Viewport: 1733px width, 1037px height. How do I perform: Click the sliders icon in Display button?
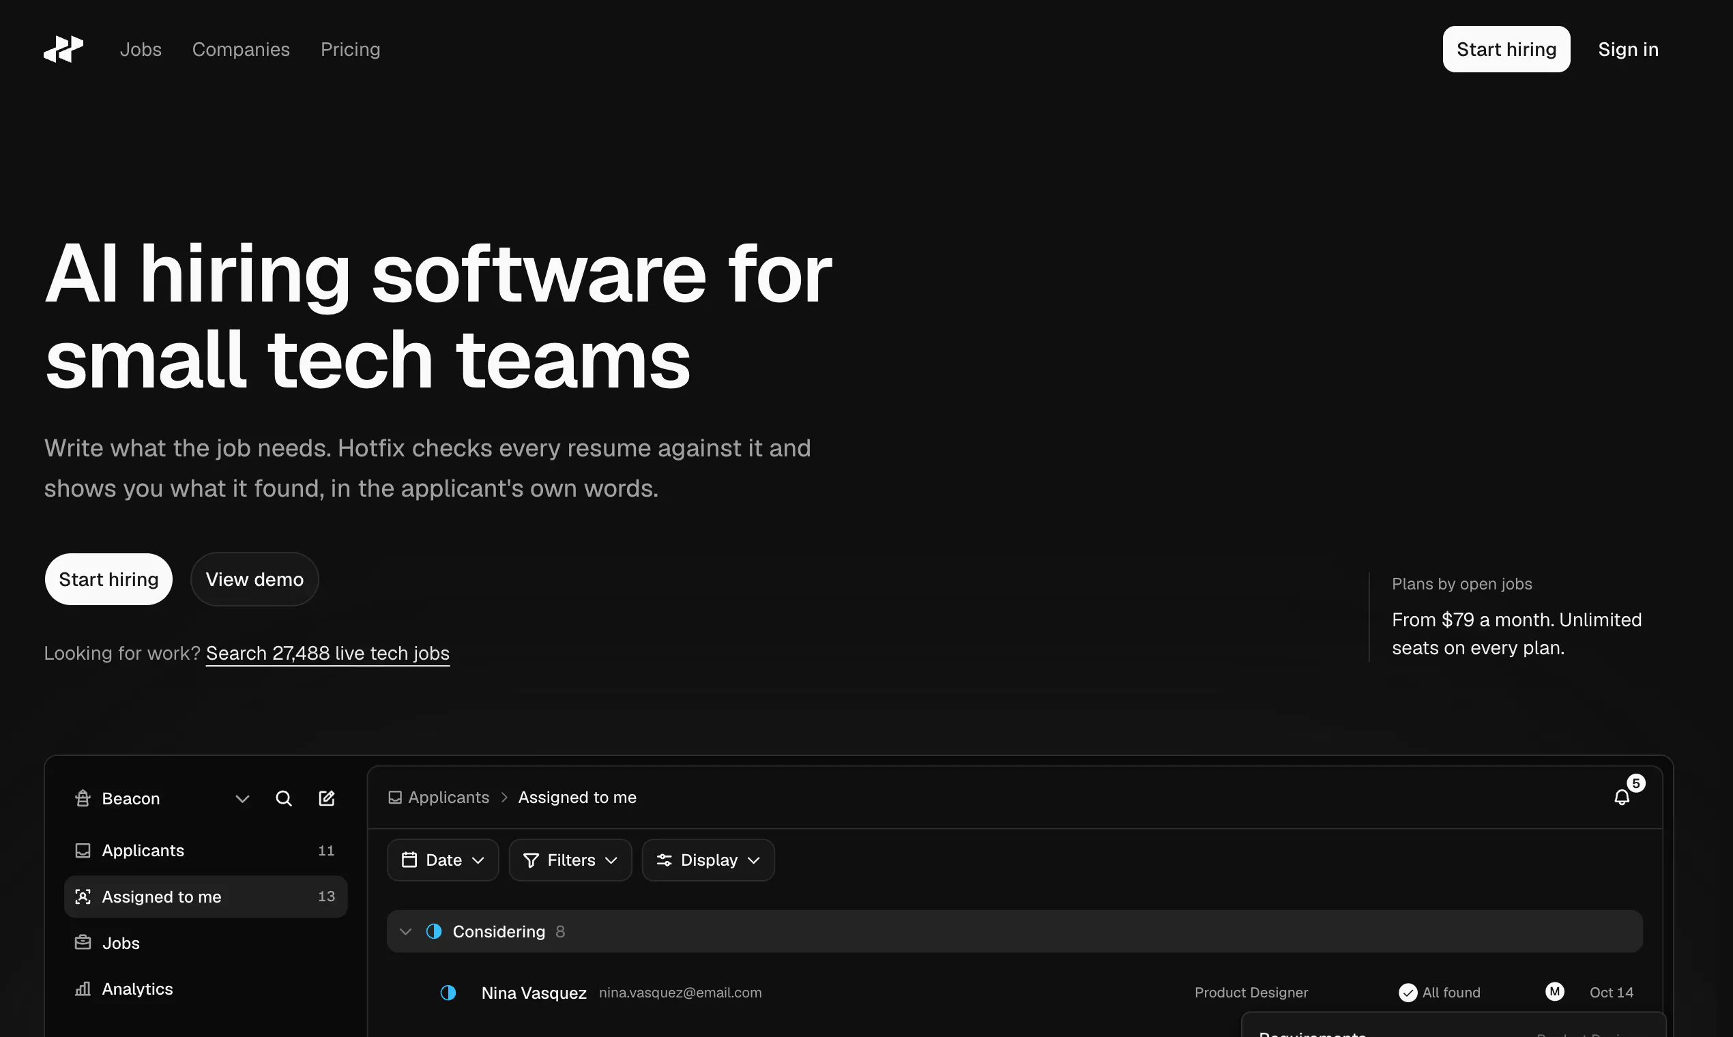[664, 860]
